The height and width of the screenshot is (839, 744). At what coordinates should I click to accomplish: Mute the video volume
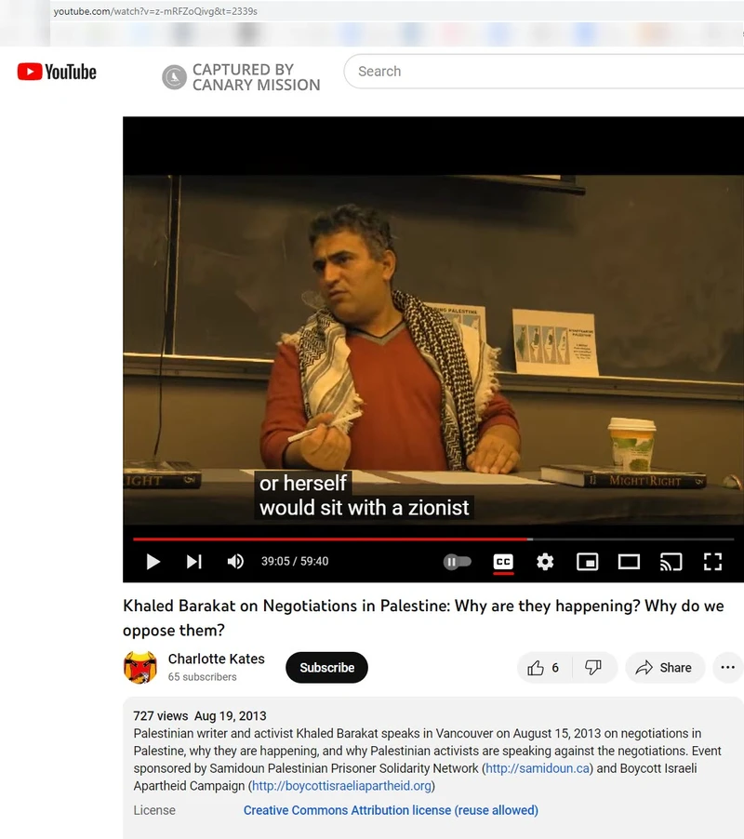click(235, 561)
